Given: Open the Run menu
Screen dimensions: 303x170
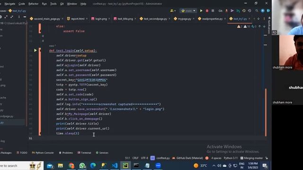Looking at the screenshot, I should [x=44, y=4].
